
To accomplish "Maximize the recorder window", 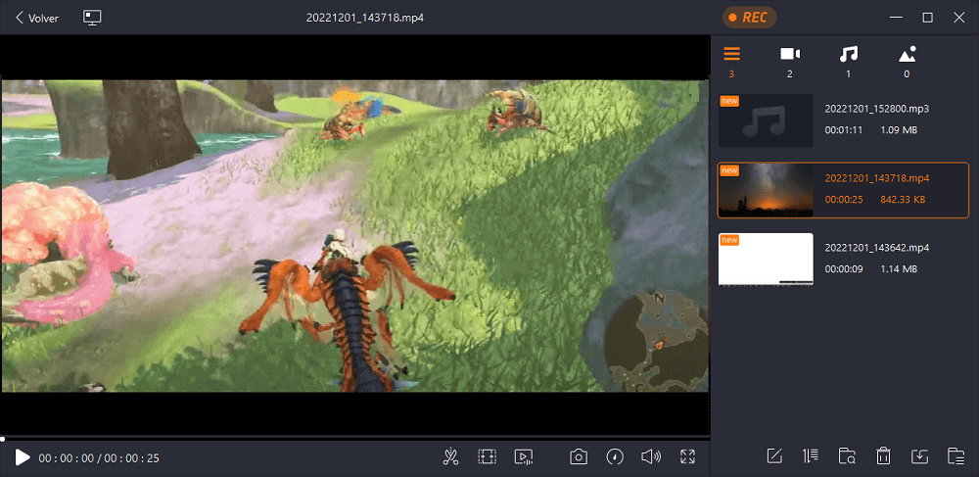I will tap(928, 18).
